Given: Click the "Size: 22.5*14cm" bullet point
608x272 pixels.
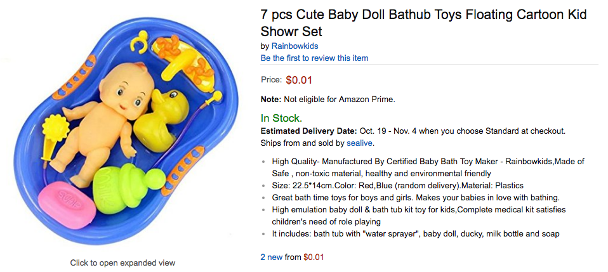Looking at the screenshot, I should coord(397,186).
